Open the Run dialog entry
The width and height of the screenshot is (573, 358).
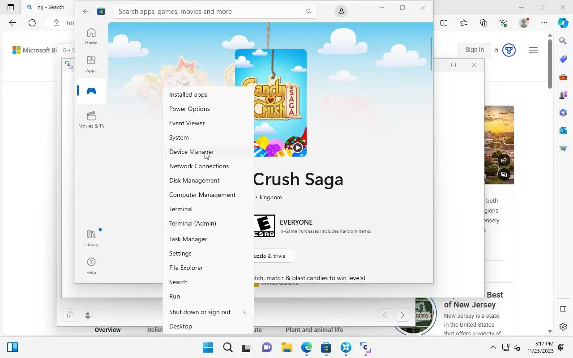pyautogui.click(x=208, y=296)
